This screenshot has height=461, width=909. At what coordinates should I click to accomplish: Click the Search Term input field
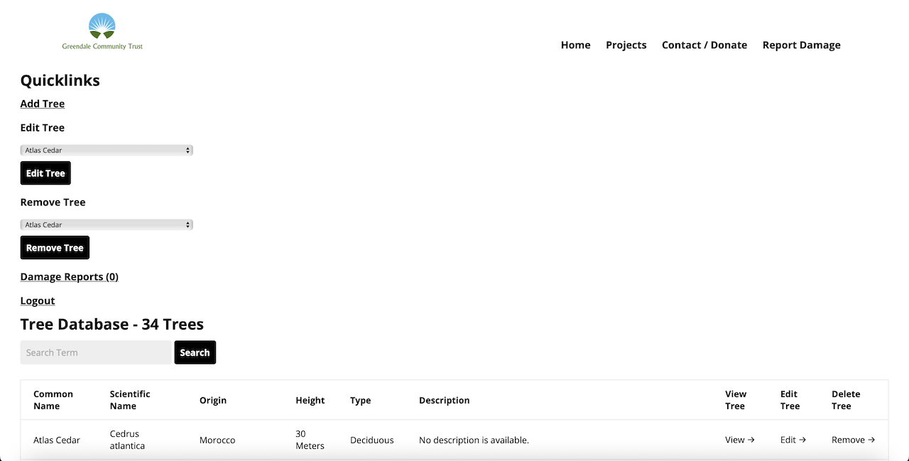point(96,352)
